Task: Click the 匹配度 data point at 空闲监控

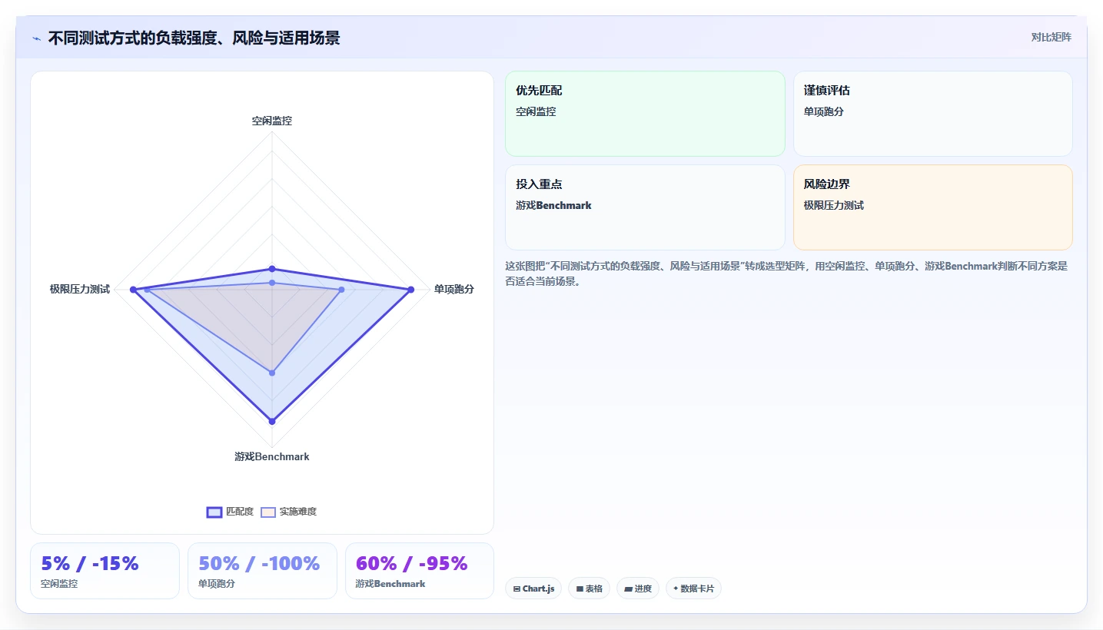Action: click(x=272, y=269)
